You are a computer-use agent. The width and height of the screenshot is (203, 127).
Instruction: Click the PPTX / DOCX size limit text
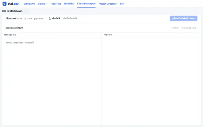click(x=32, y=18)
